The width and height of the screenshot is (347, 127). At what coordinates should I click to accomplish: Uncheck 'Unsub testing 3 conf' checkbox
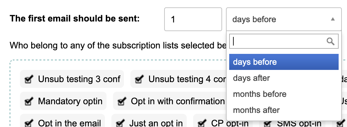pyautogui.click(x=29, y=79)
